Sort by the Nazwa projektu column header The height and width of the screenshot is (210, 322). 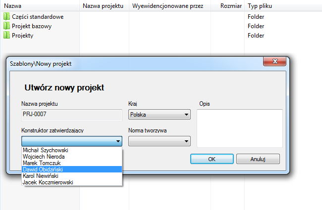click(104, 6)
